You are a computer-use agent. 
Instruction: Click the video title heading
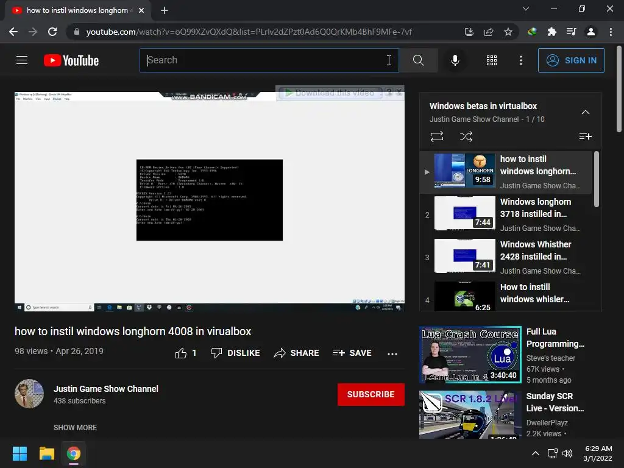click(133, 331)
